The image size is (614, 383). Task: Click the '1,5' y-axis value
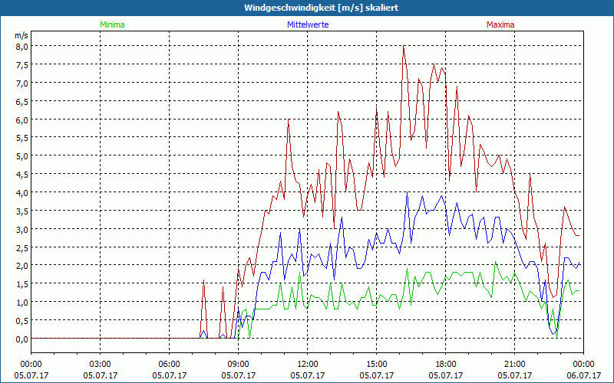tap(22, 284)
